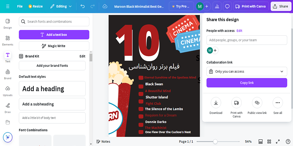The image size is (293, 146).
Task: Click the text panel scroll down arrow
Action: (91, 144)
